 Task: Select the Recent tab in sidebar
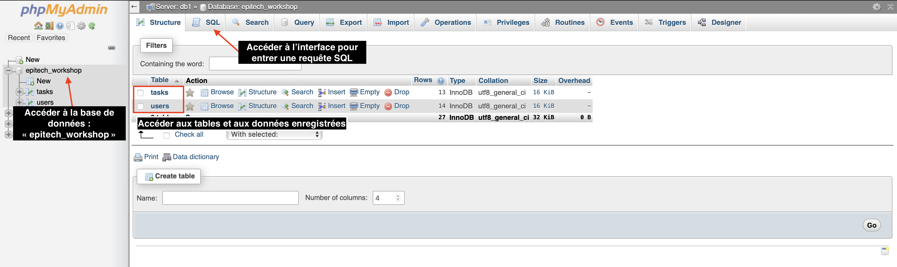19,38
